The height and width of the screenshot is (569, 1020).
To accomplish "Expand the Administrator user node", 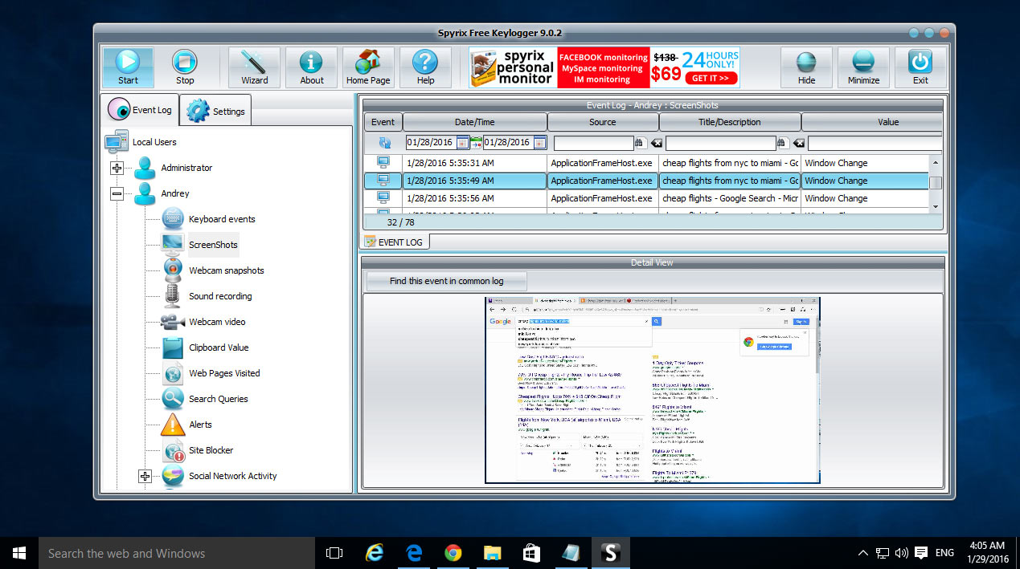I will point(117,168).
